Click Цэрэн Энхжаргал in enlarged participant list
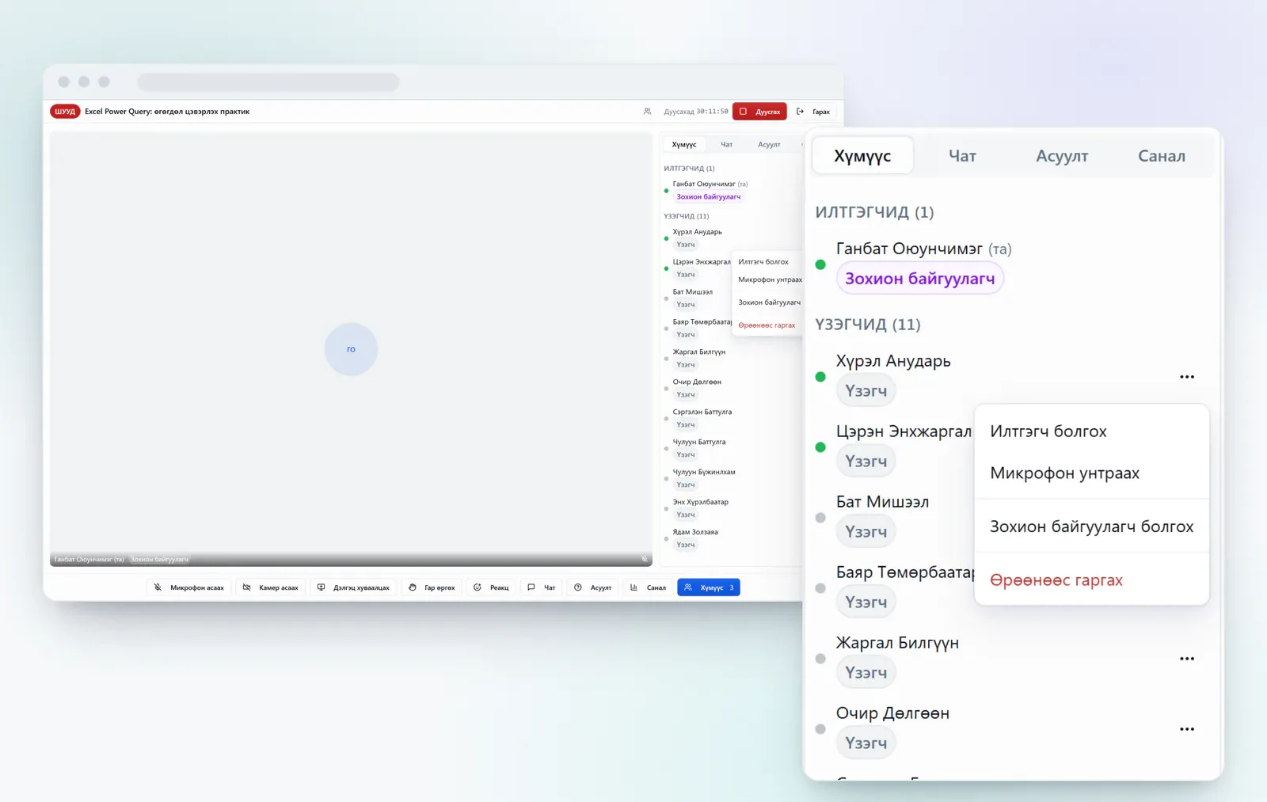The height and width of the screenshot is (802, 1267). point(904,431)
